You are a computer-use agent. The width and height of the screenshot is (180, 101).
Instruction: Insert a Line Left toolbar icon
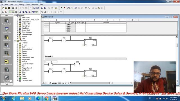click(48, 12)
